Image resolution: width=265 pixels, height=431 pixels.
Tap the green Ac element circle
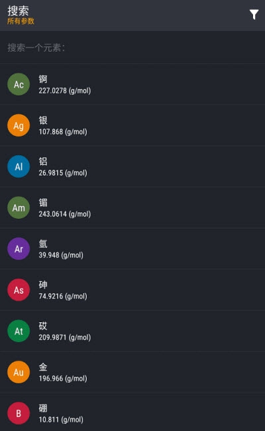point(19,84)
